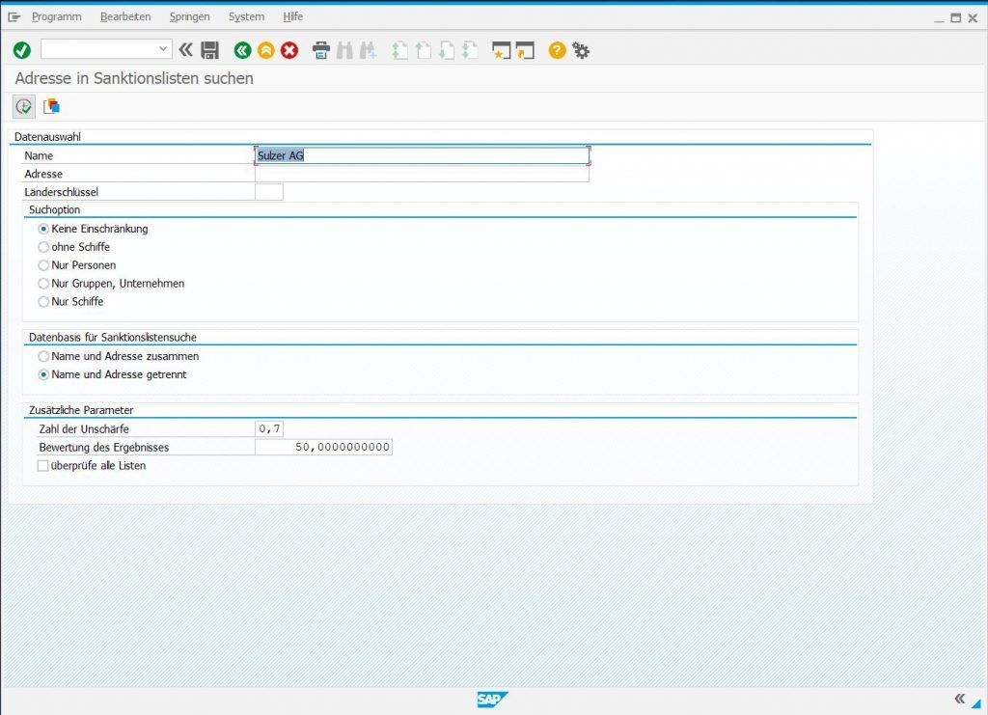Click the Save diskette icon
The height and width of the screenshot is (715, 988).
click(x=210, y=50)
